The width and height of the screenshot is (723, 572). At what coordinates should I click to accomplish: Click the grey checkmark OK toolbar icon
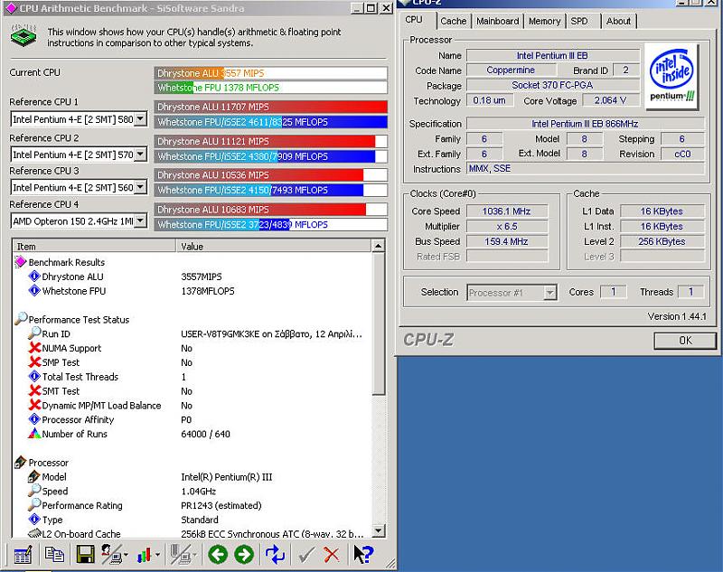306,555
